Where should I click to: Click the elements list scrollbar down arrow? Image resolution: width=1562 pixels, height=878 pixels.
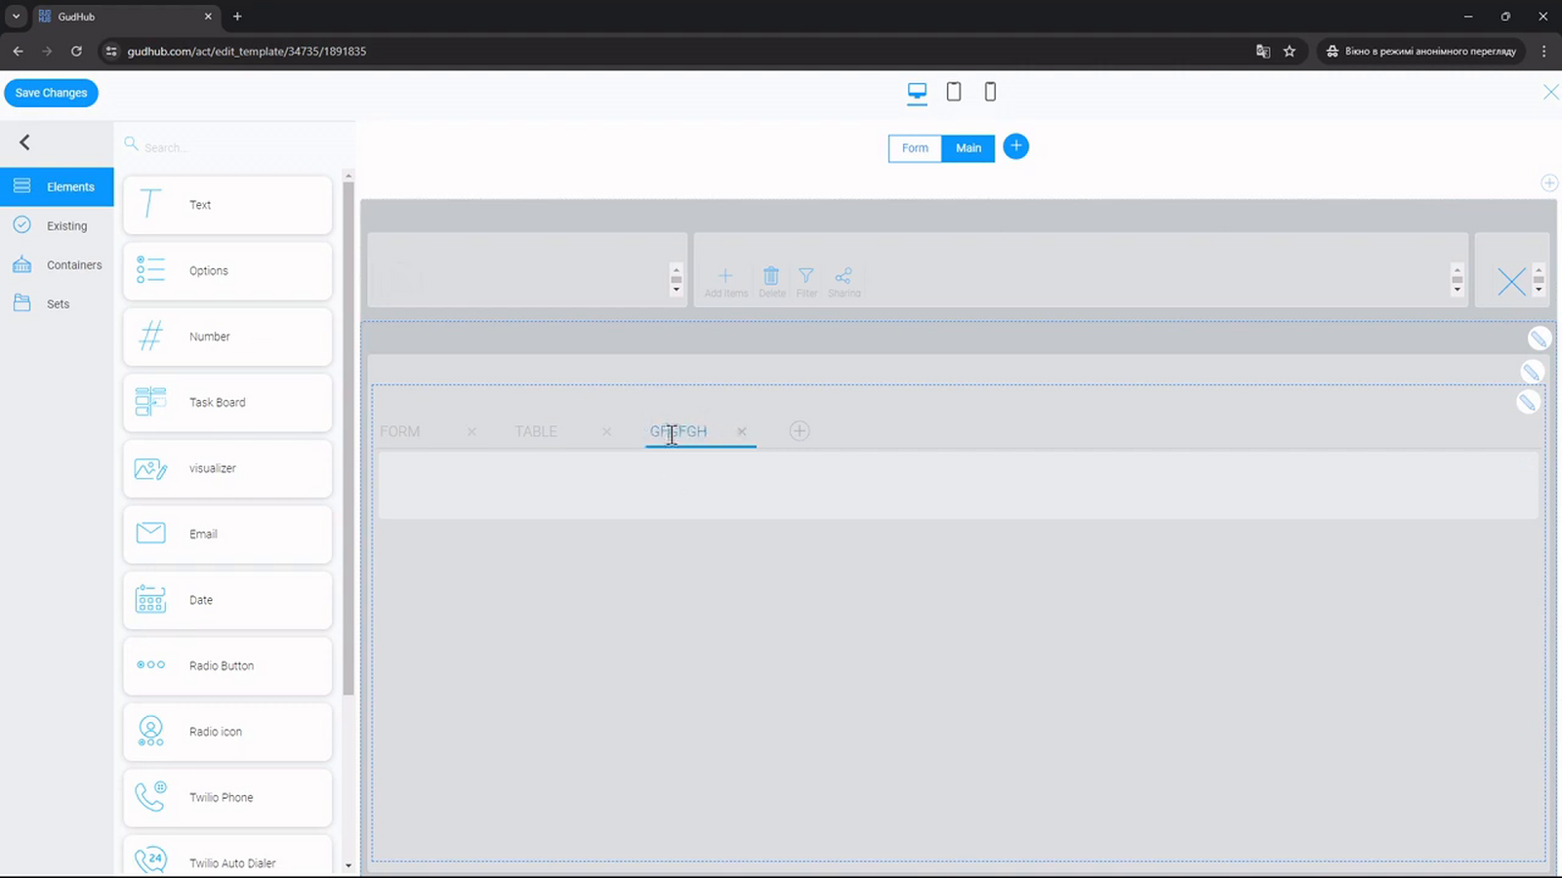click(349, 865)
